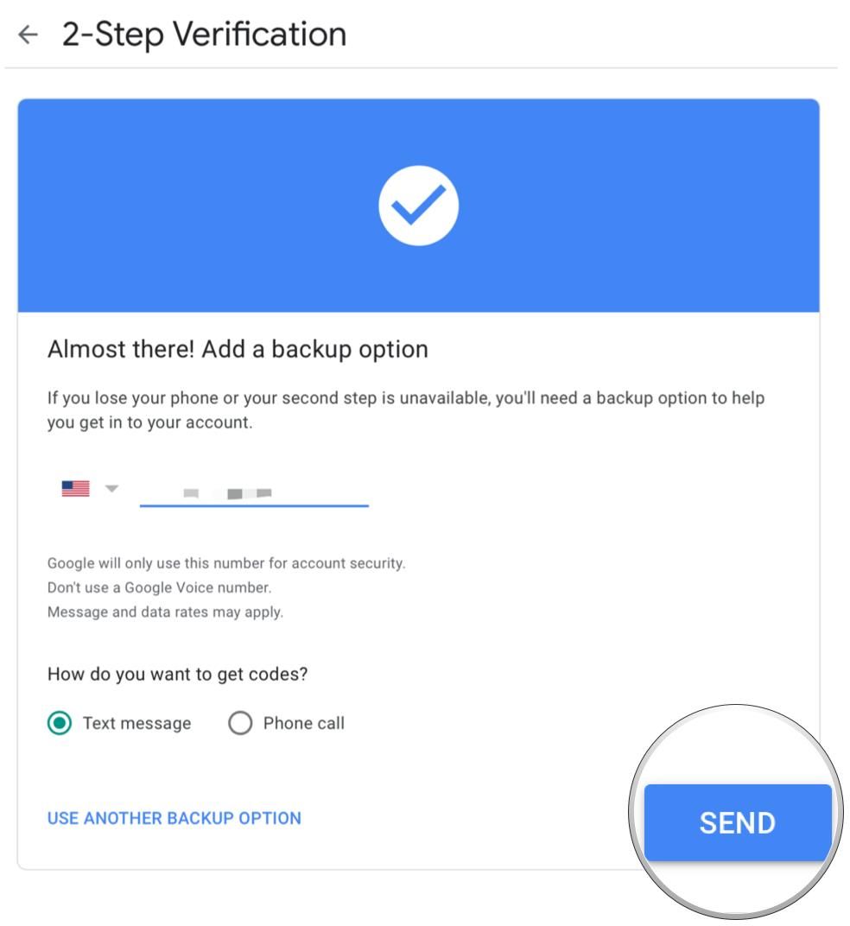
Task: Click the Almost there heading text
Action: pos(238,349)
